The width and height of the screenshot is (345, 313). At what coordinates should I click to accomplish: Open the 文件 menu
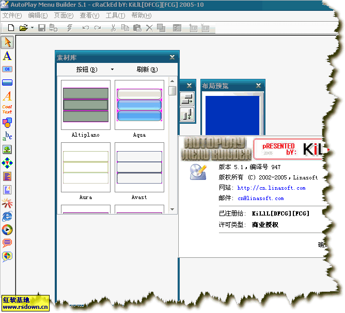tap(12, 15)
